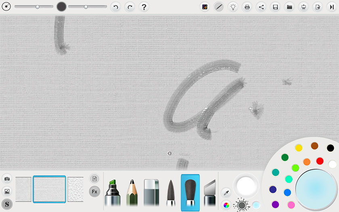Click the play-to-end playback icon
The width and height of the screenshot is (339, 212).
[x=332, y=7]
